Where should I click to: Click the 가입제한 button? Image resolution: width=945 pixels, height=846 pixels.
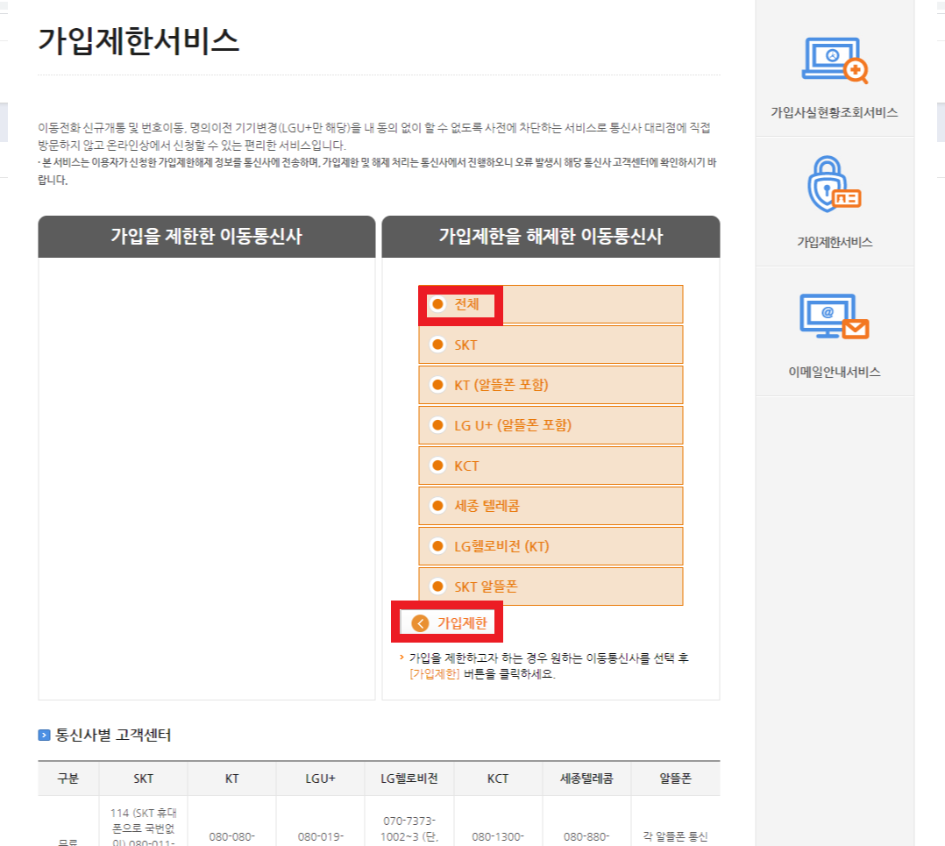coord(448,623)
